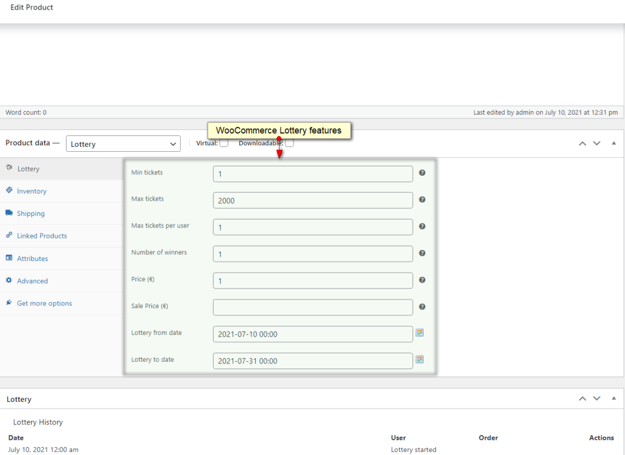Toggle the Downloadable checkbox
625x455 pixels.
(x=289, y=143)
